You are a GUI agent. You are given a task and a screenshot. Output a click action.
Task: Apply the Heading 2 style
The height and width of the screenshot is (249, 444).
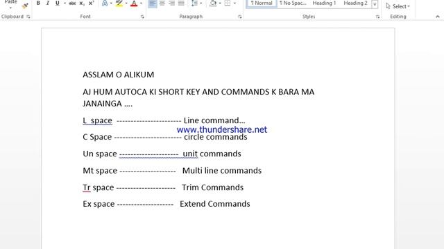click(x=355, y=3)
